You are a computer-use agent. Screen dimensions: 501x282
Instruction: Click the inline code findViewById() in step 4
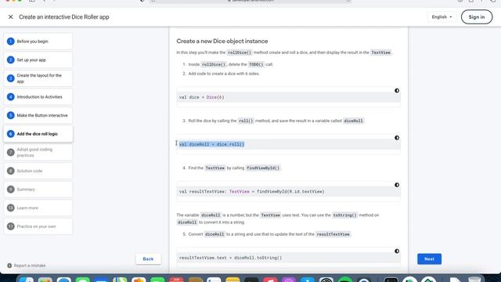263,168
